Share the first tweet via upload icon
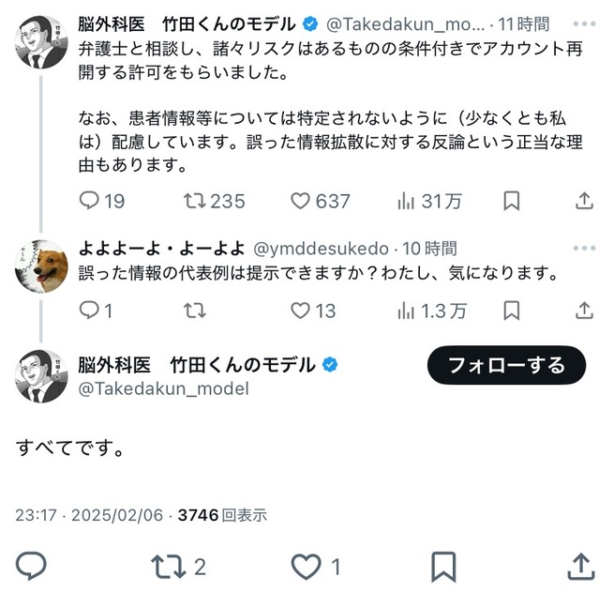Image resolution: width=614 pixels, height=592 pixels. (584, 201)
